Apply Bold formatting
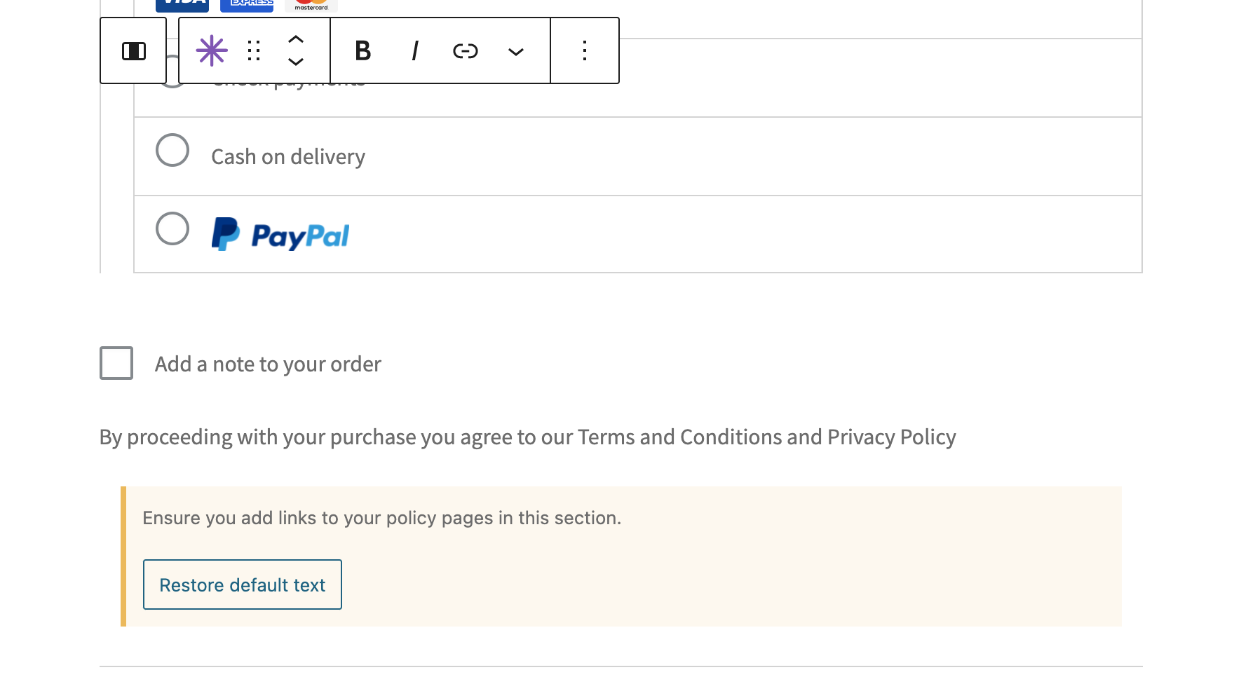This screenshot has height=684, width=1234. tap(362, 50)
